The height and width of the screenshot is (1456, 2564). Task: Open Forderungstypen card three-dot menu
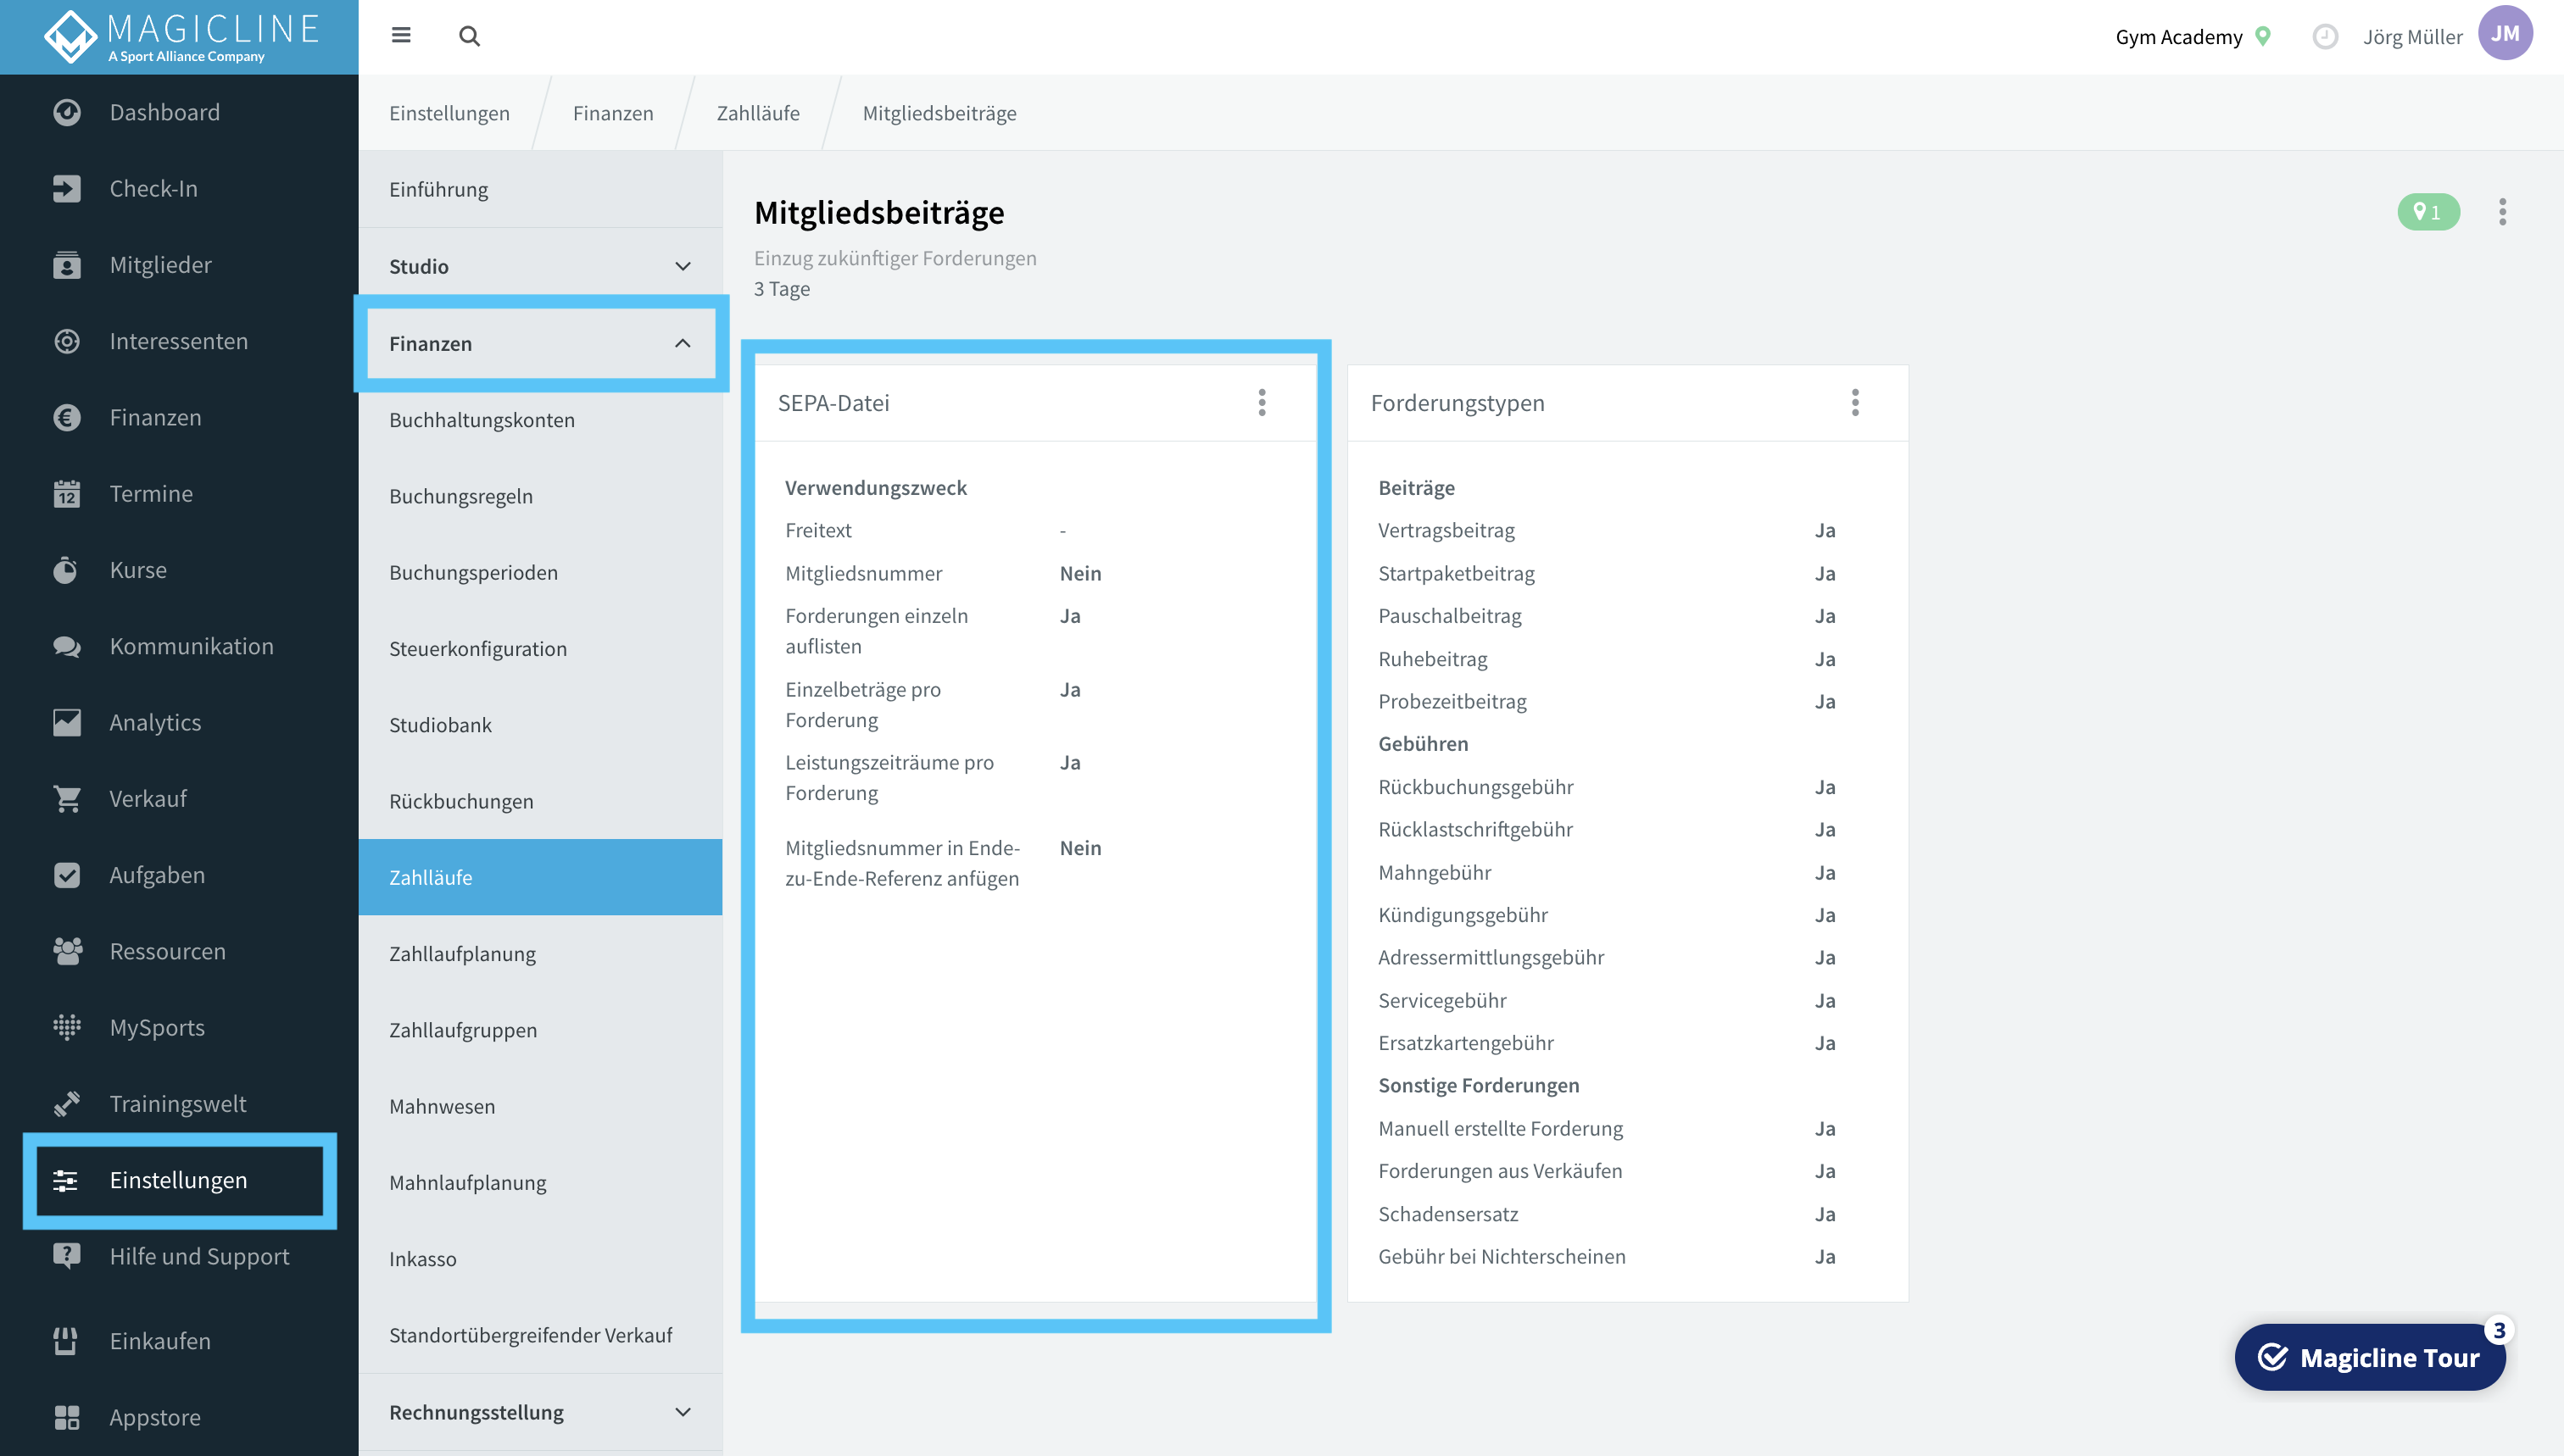point(1854,402)
